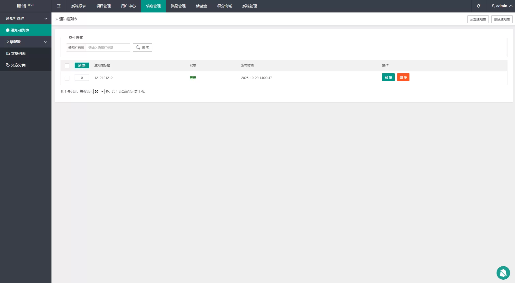This screenshot has height=283, width=515.
Task: Focus the 通知栏标题 search input field
Action: click(x=108, y=48)
